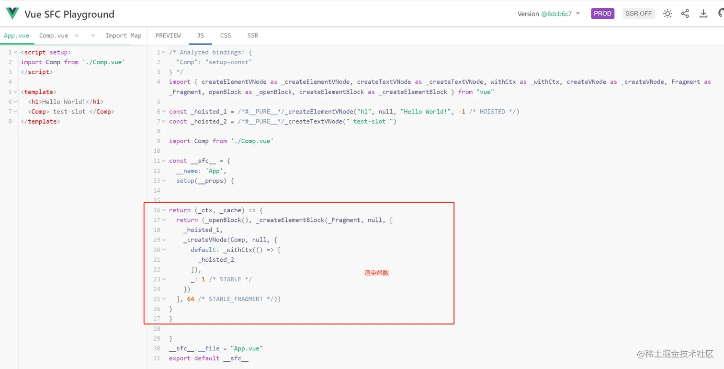Screen dimensions: 724x369
Task: Click the Vue logo icon
Action: click(12, 13)
